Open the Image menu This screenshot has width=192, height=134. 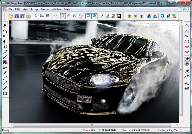35,9
